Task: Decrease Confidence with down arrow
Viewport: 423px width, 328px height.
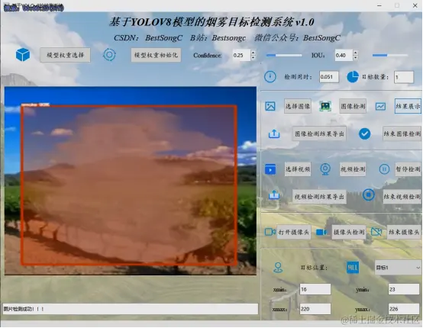Action: pos(253,58)
